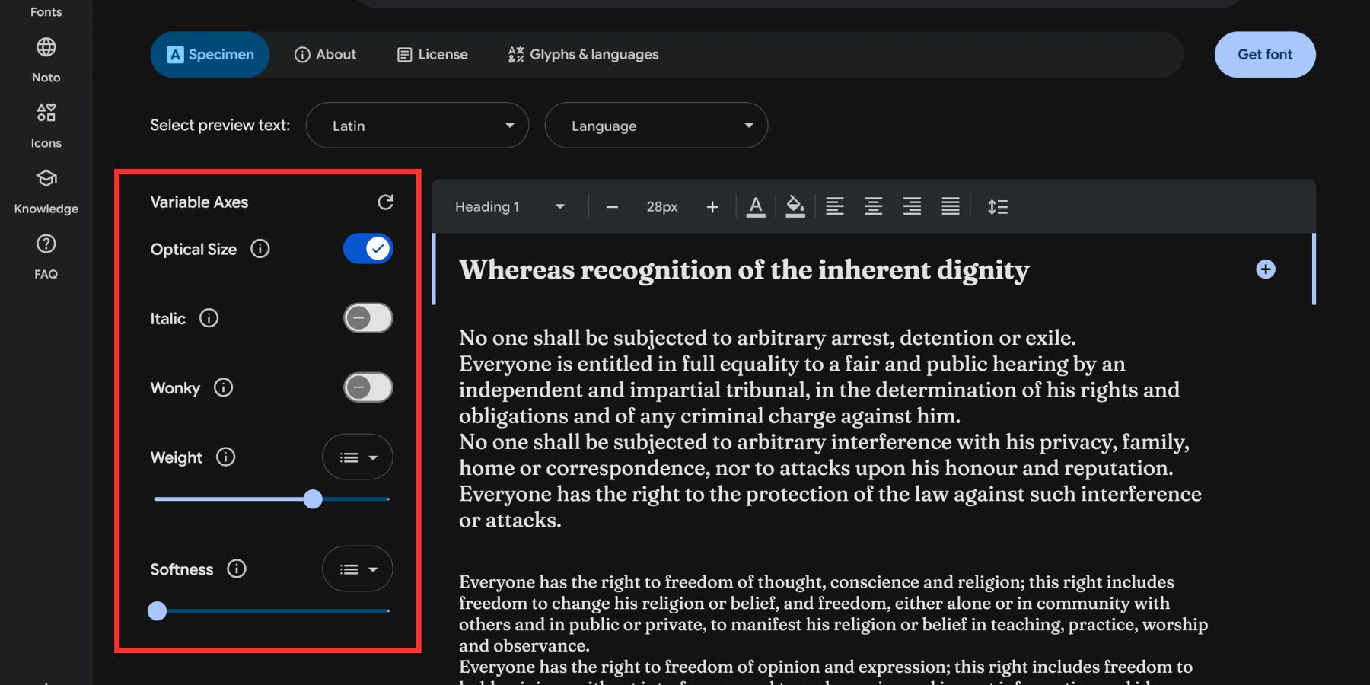Show info about Wonky axis

pos(223,387)
